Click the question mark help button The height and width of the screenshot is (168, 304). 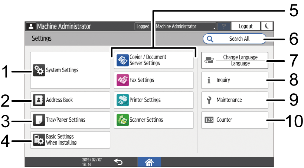click(x=224, y=26)
